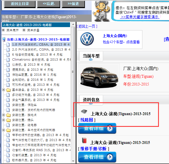Click the 返回上一页 link

[x=87, y=26]
